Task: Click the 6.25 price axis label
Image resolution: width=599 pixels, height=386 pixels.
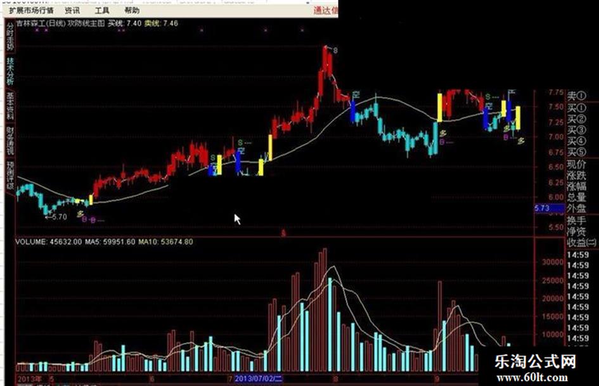Action: click(x=557, y=183)
